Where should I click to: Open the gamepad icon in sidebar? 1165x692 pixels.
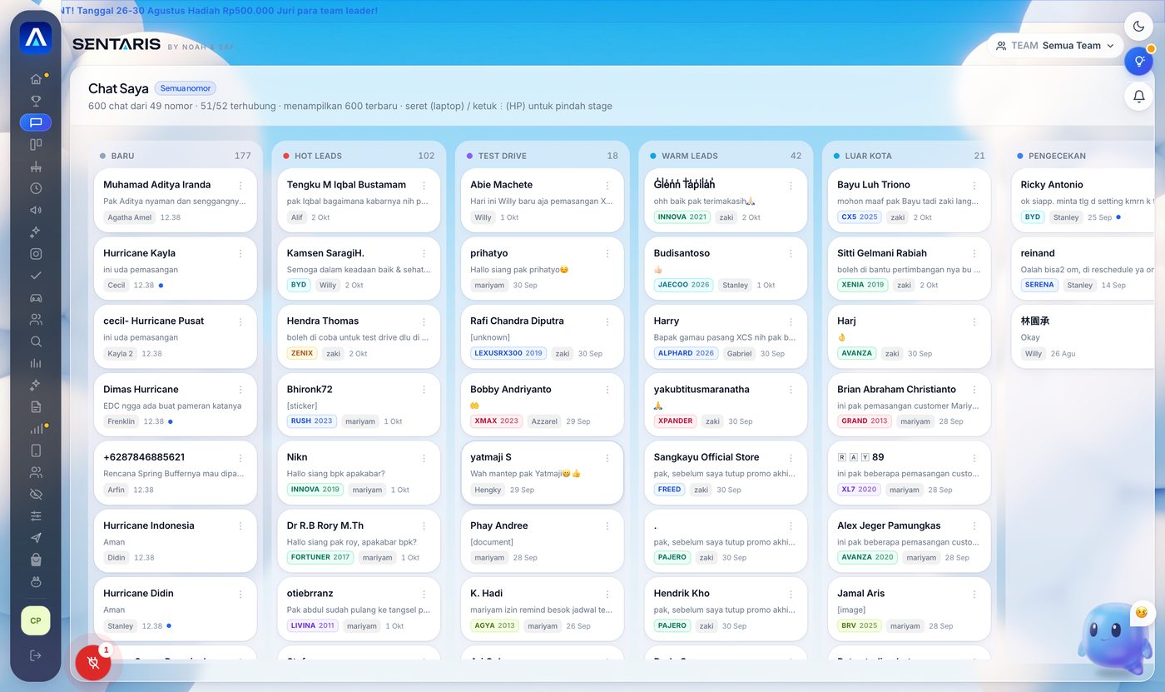coord(36,297)
